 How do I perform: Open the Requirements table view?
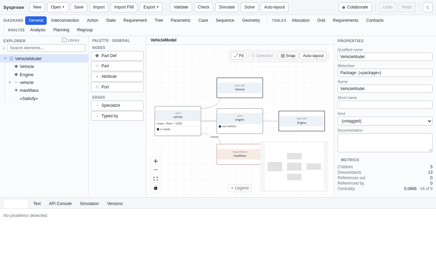345,20
